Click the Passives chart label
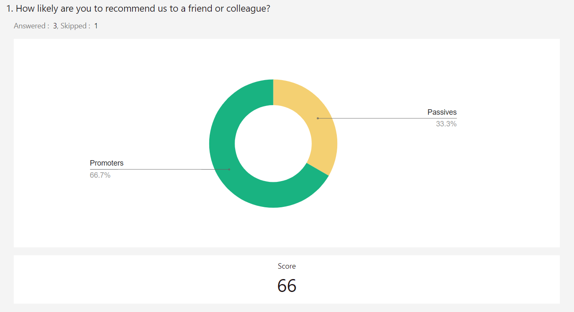 [442, 112]
